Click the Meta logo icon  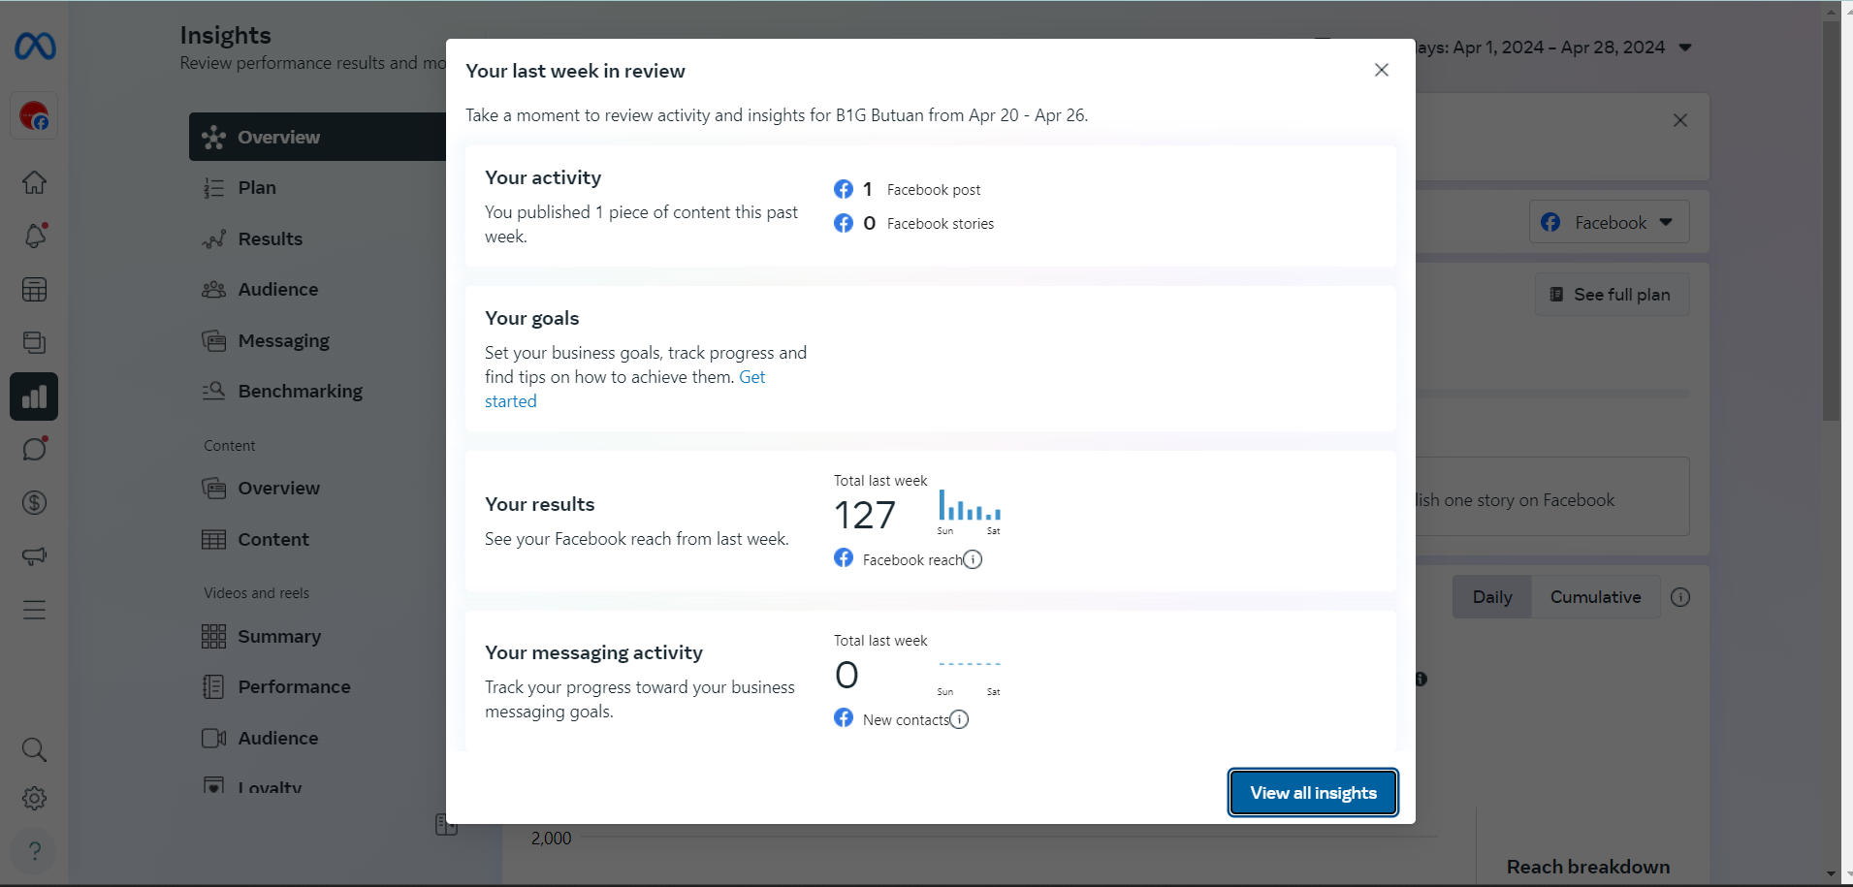(x=35, y=47)
